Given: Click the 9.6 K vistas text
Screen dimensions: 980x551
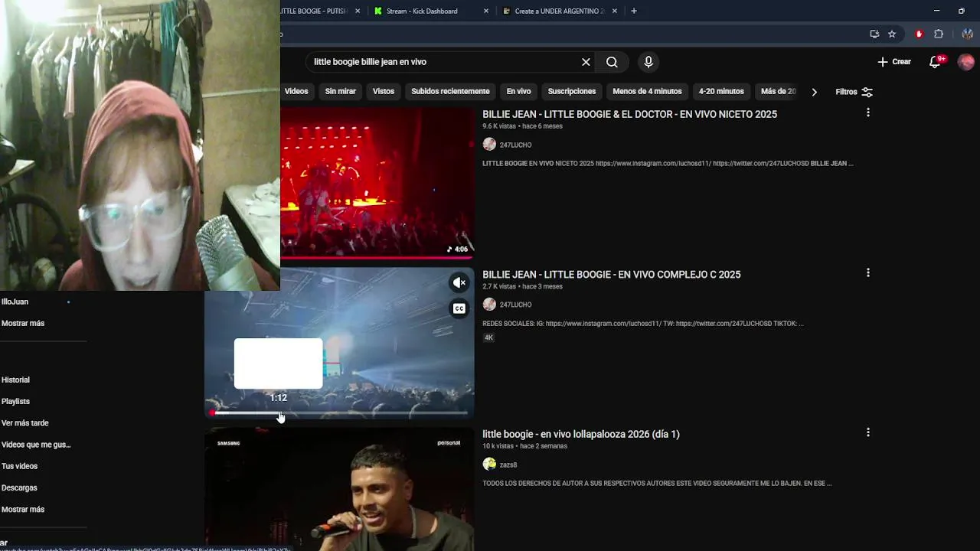Looking at the screenshot, I should click(499, 126).
